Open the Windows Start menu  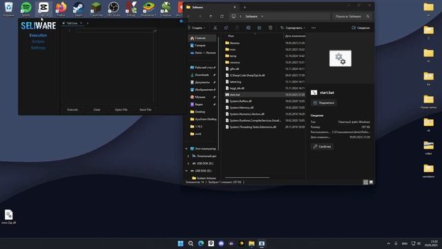click(x=181, y=243)
